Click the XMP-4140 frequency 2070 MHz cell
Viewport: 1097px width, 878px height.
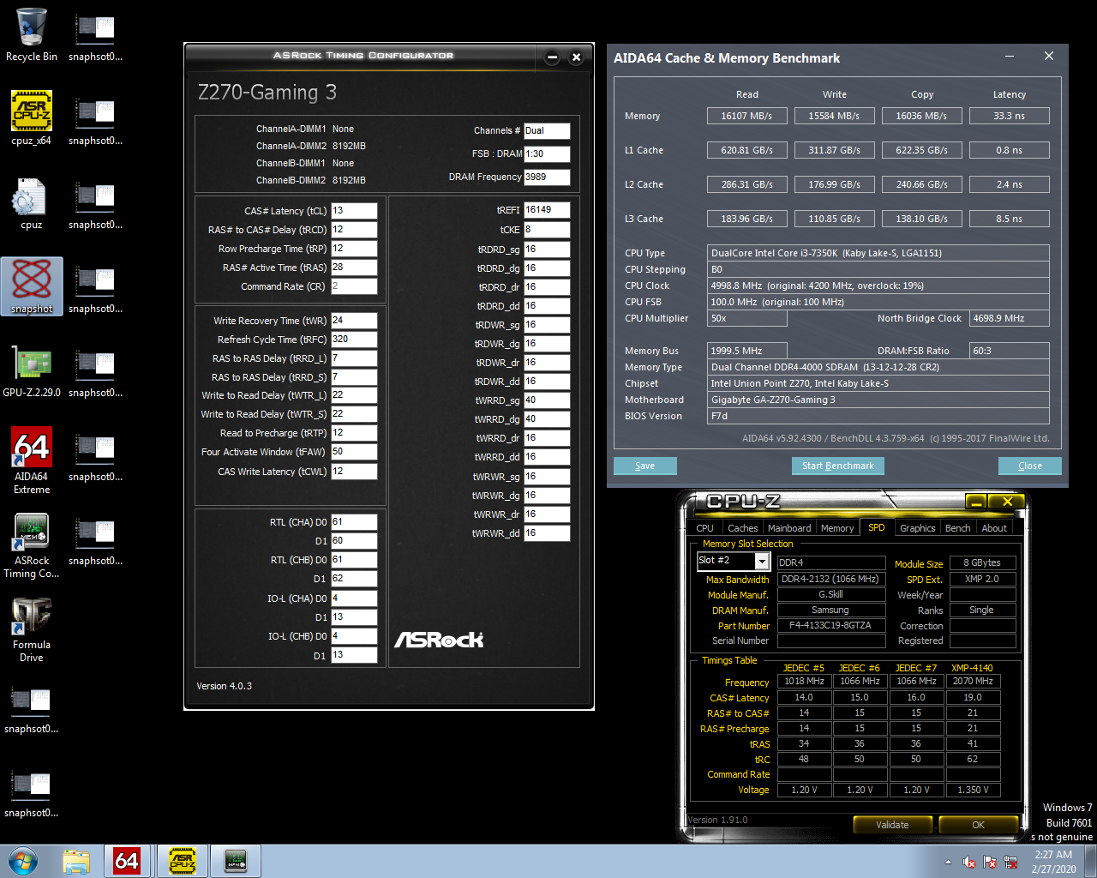point(973,682)
